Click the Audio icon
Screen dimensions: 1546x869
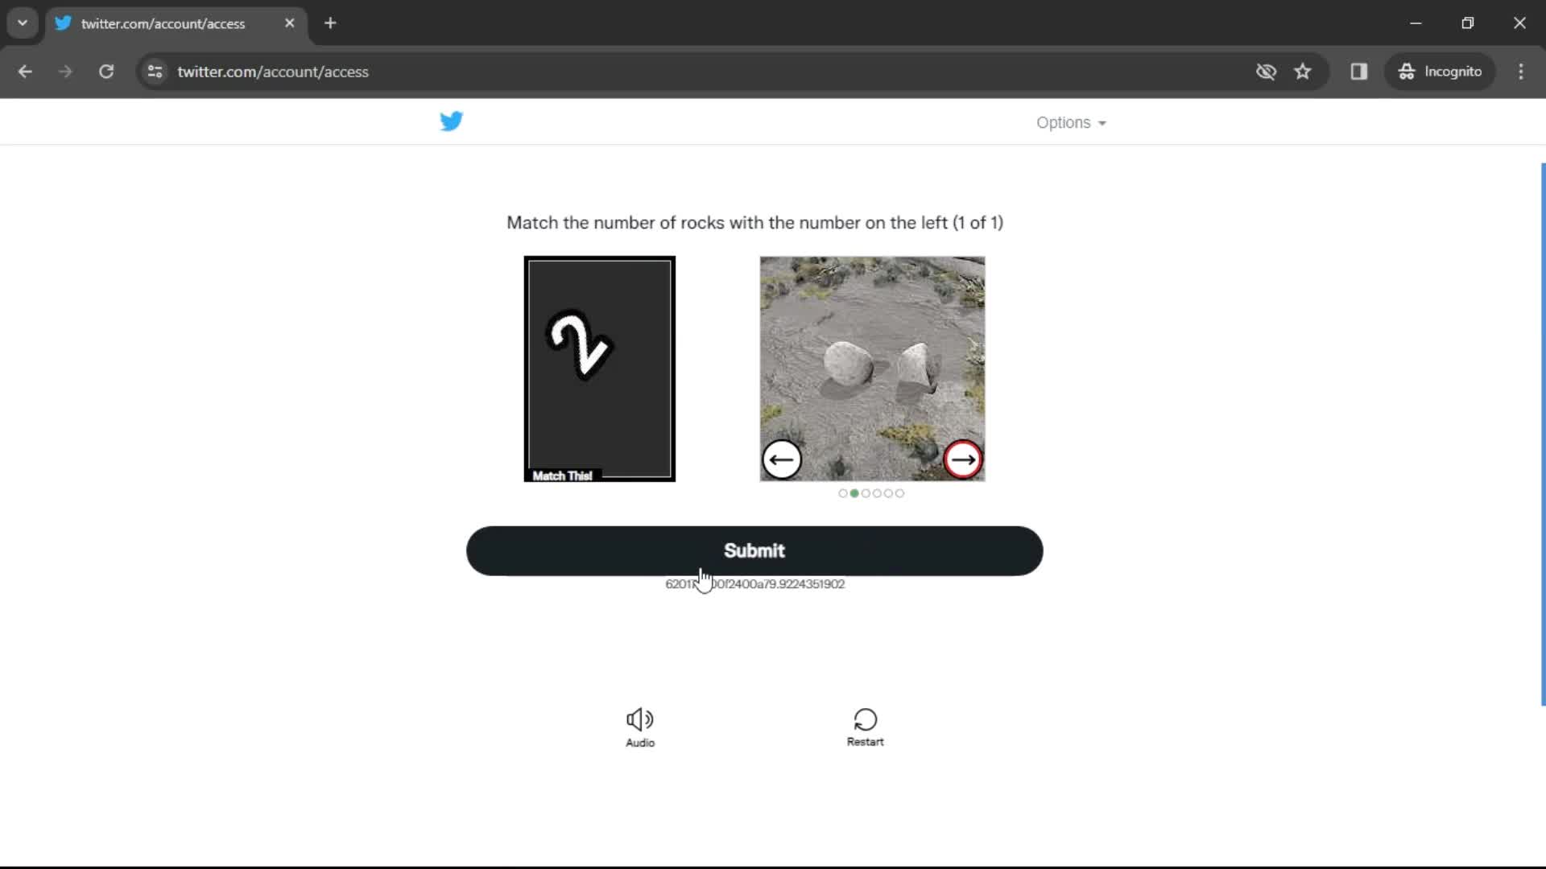pos(639,719)
